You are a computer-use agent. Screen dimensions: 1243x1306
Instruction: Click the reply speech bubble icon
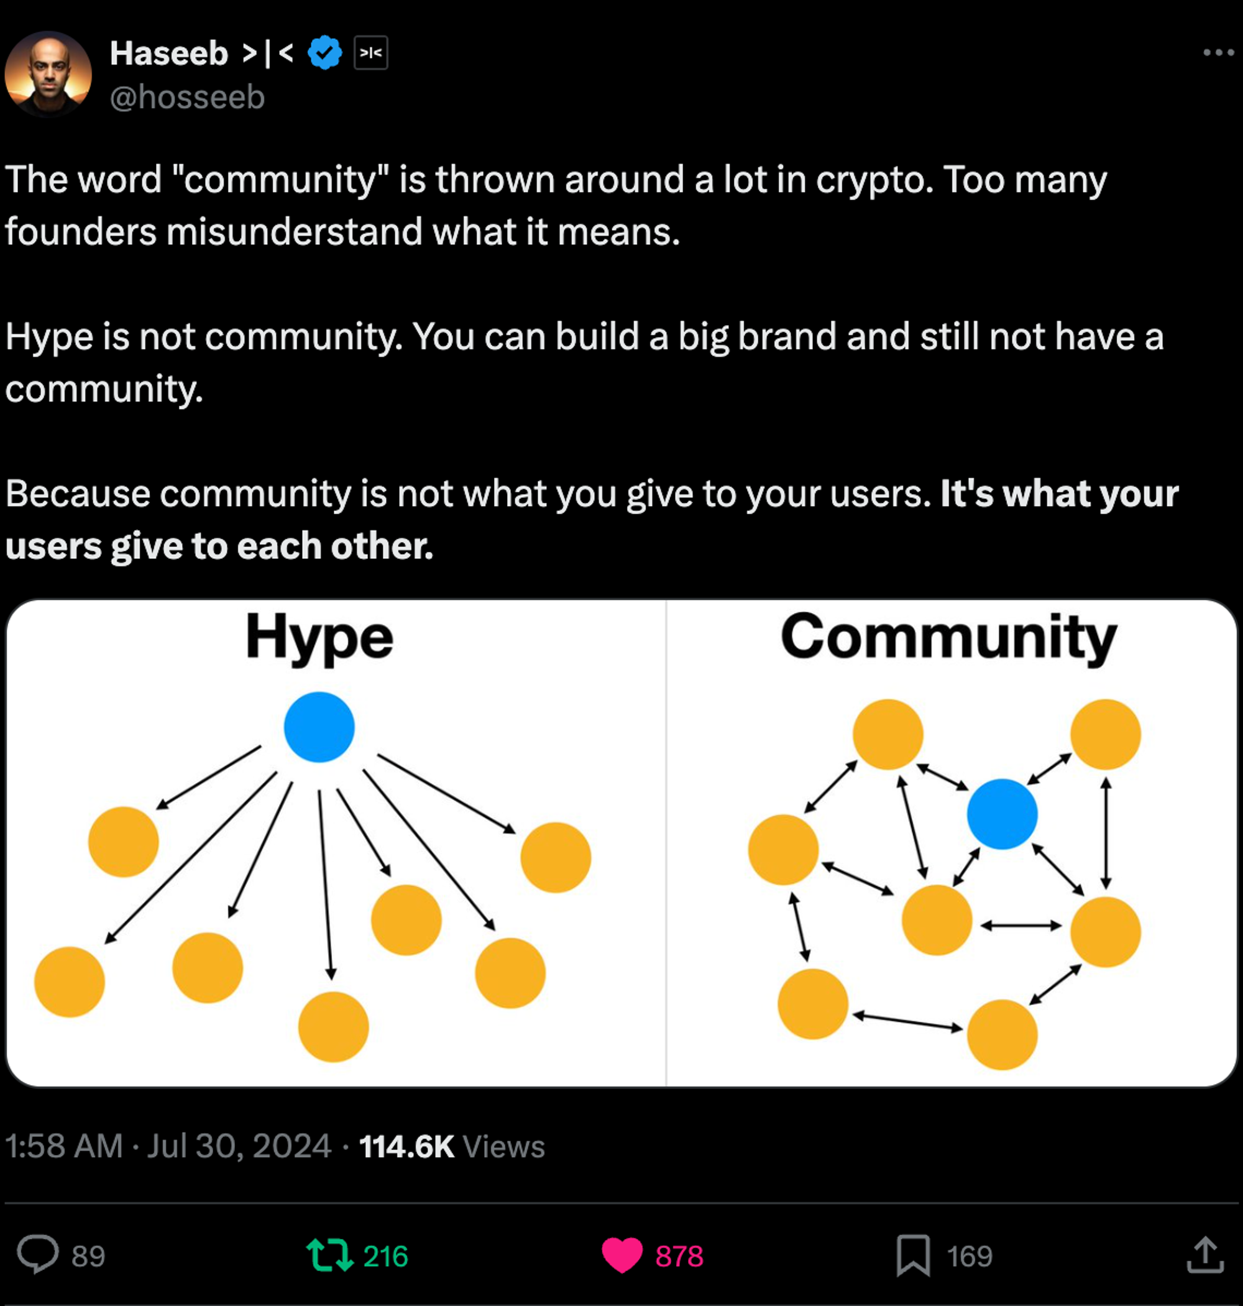37,1254
